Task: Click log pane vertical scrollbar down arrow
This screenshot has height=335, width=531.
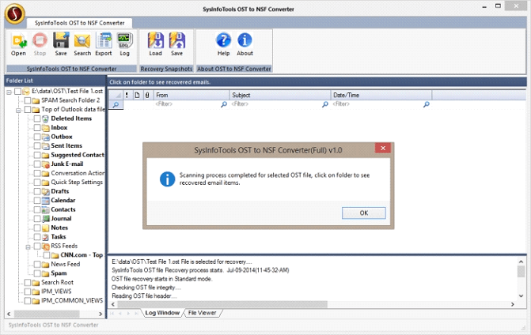Action: click(522, 295)
